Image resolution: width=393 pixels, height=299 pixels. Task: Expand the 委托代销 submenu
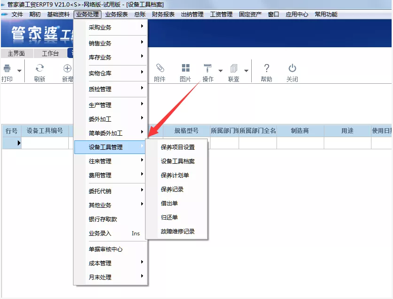[110, 191]
